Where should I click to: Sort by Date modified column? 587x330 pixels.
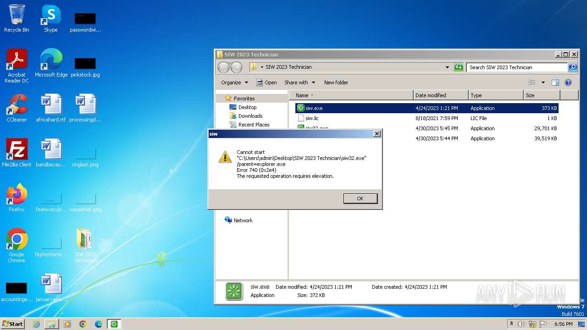point(441,95)
